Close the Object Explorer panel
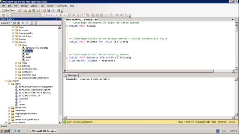239x134 pixels. pos(60,19)
